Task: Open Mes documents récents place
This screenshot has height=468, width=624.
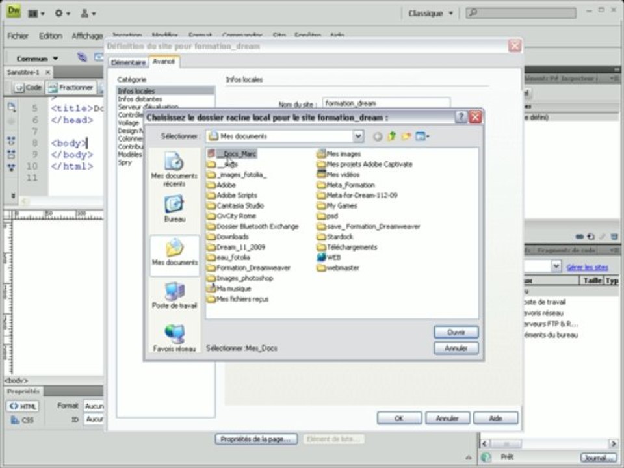Action: [x=174, y=169]
